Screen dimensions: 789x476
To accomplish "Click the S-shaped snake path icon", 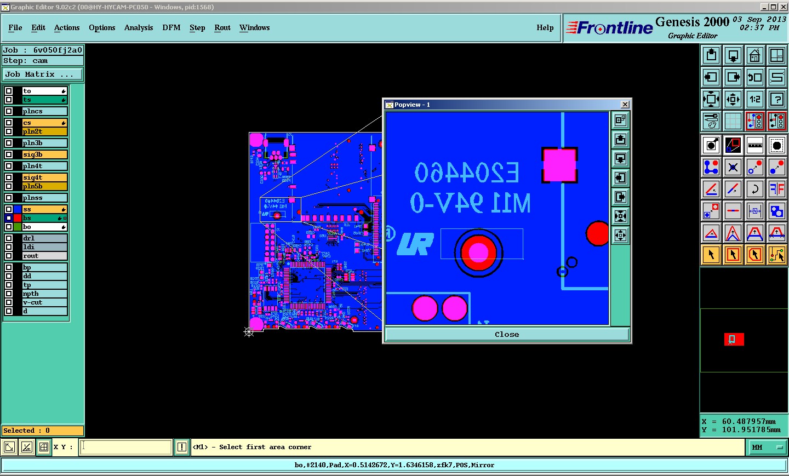I will coord(777,77).
